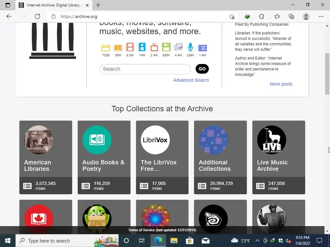The image size is (330, 247).
Task: Click the 247,858 items count
Action: (x=276, y=183)
